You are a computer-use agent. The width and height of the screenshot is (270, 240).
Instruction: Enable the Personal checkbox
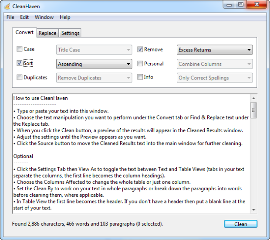click(x=140, y=64)
